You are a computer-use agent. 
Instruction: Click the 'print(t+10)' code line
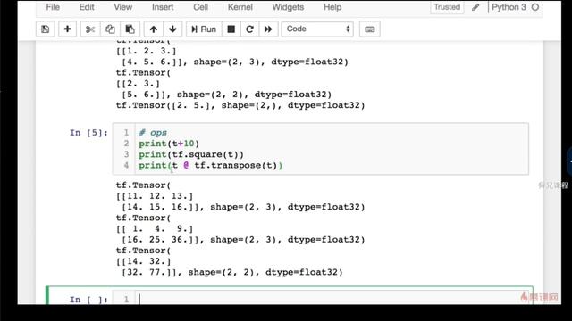point(169,144)
